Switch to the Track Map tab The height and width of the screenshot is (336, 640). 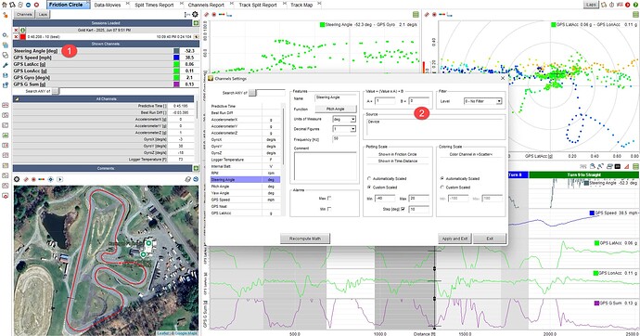point(301,5)
